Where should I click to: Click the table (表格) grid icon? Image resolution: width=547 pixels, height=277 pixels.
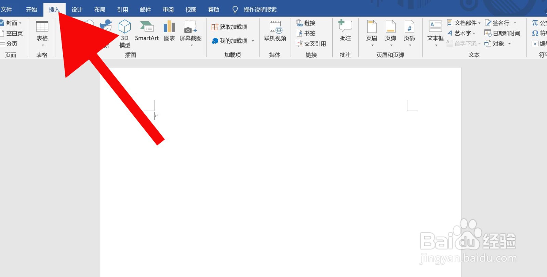click(x=42, y=26)
